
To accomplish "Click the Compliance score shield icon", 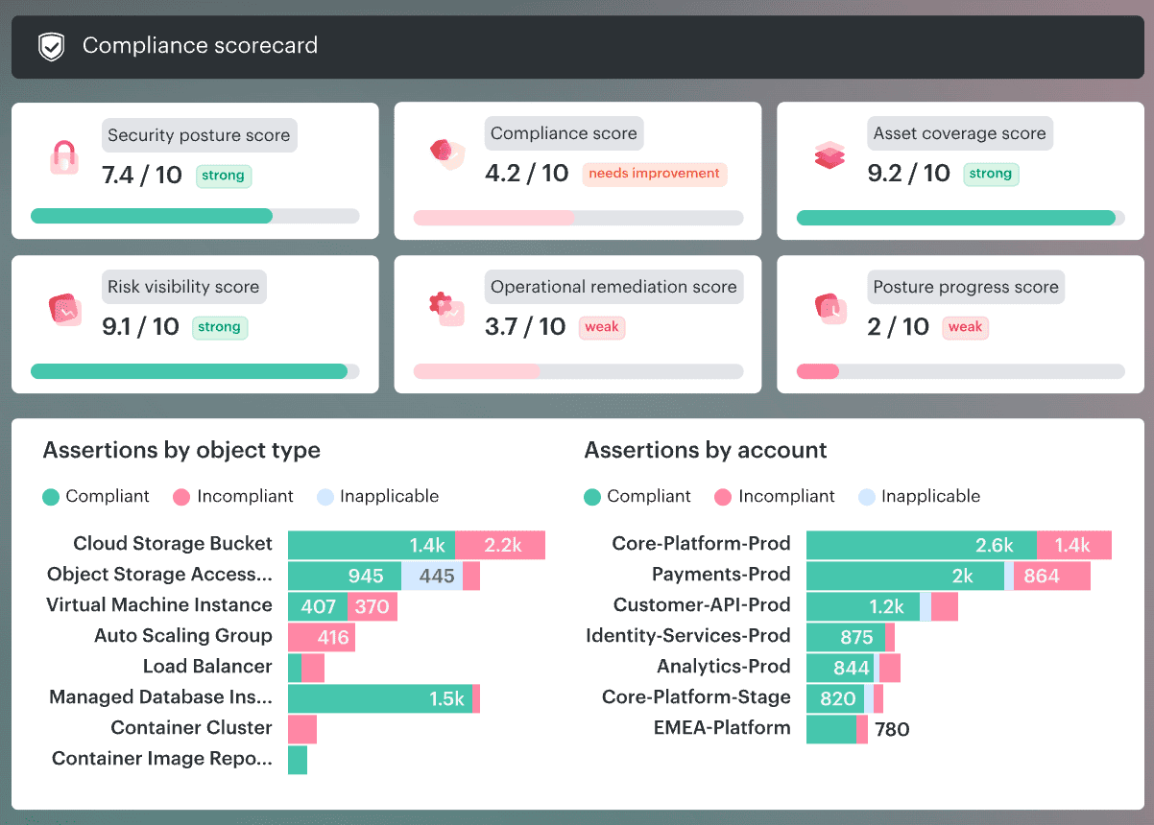I will [x=445, y=153].
